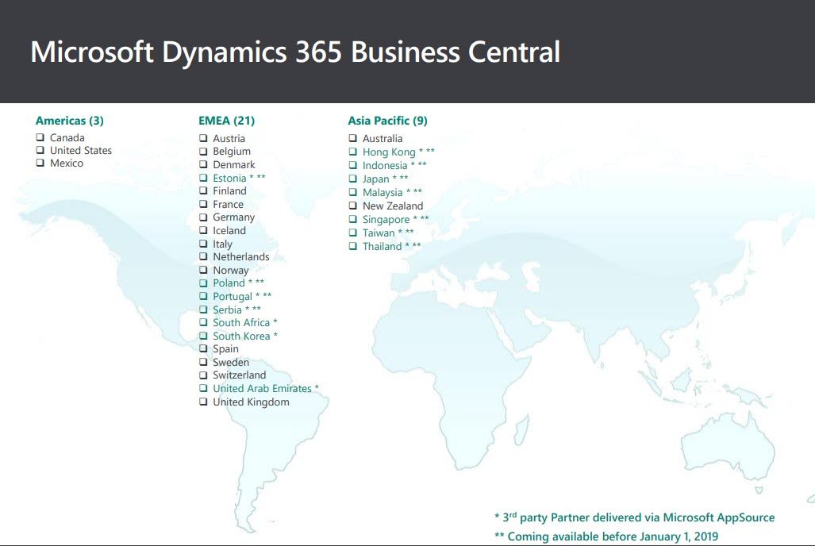Check the South Africa checkbox
Image resolution: width=815 pixels, height=546 pixels.
(202, 322)
